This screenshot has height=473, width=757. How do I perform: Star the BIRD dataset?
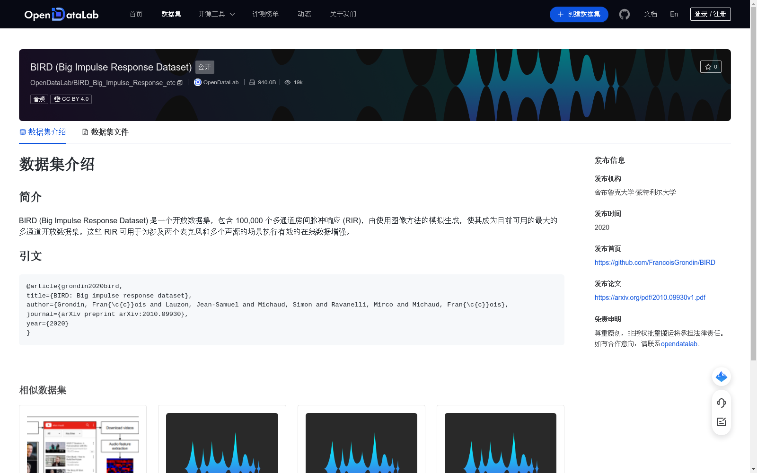[x=711, y=67]
